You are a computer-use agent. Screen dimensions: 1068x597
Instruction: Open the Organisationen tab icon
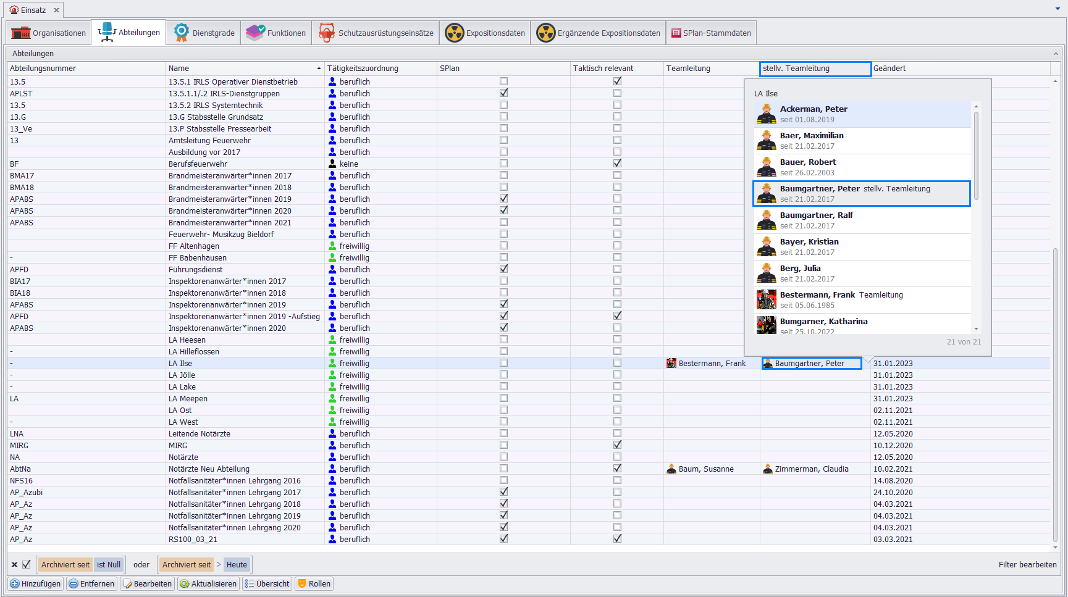point(20,33)
